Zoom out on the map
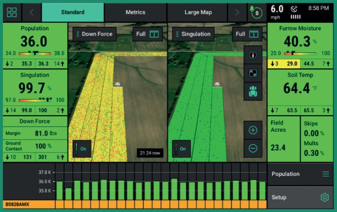Screen dimensions: 337x212 (253, 148)
